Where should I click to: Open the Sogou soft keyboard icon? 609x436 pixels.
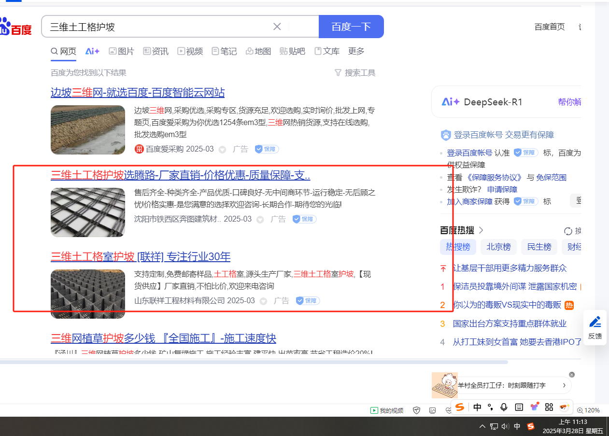[x=519, y=407]
